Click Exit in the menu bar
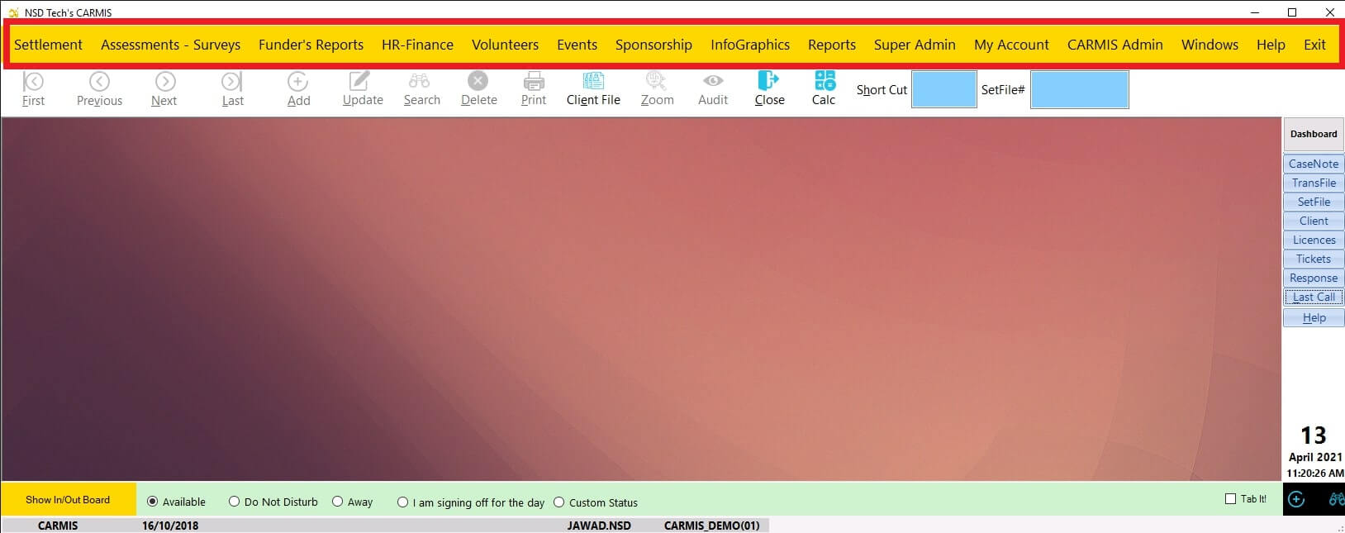Viewport: 1345px width, 533px height. (1314, 45)
